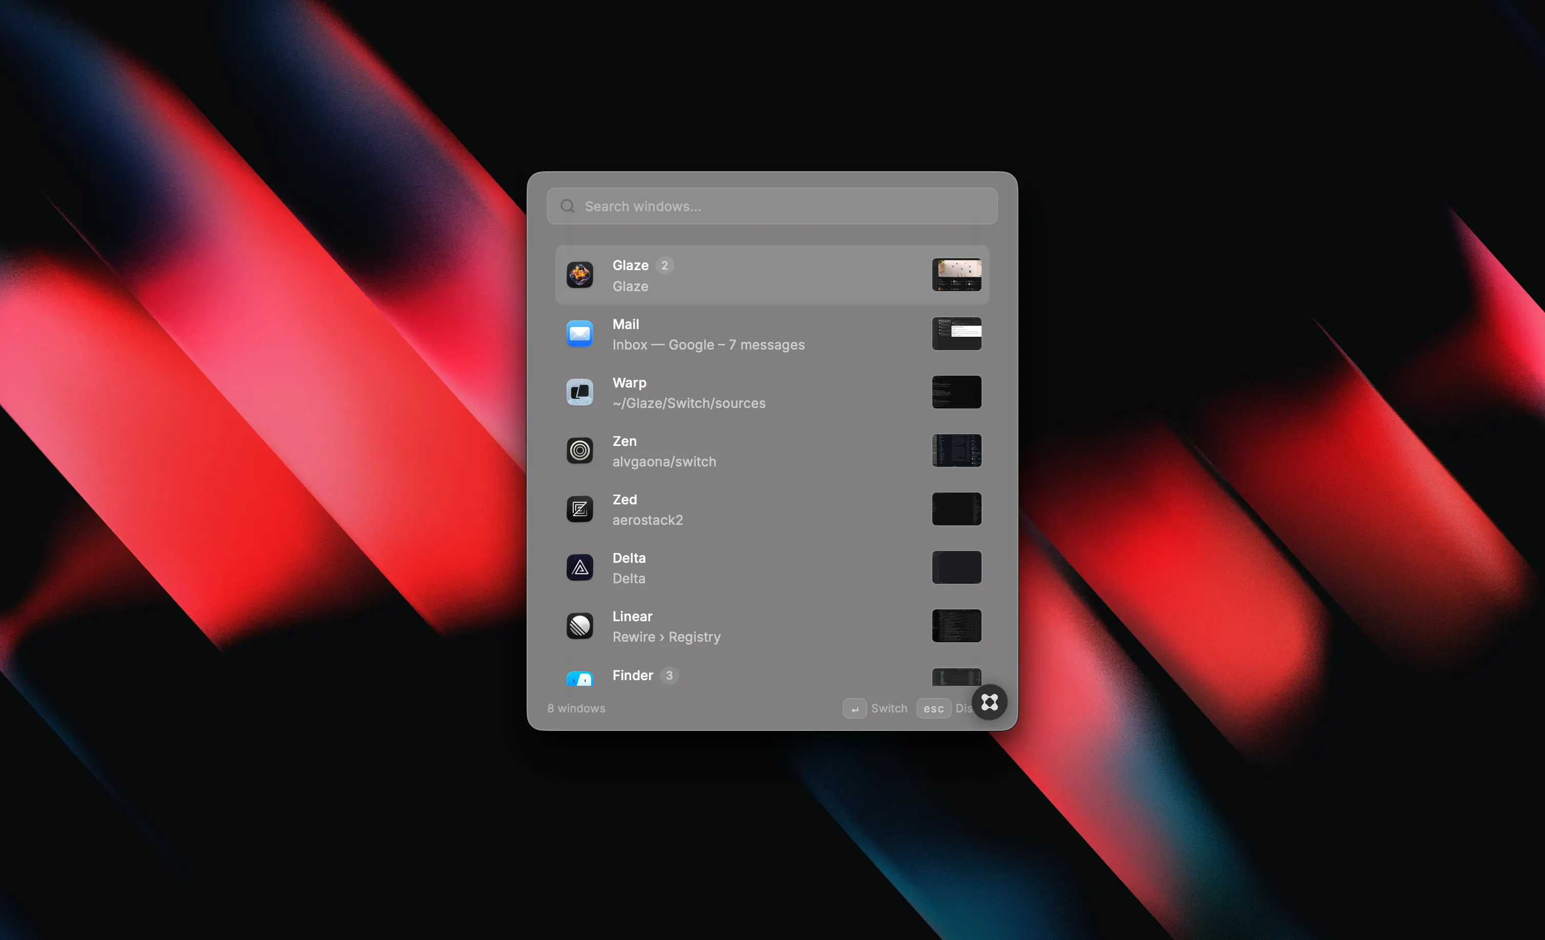The width and height of the screenshot is (1545, 940).
Task: Select the gray 'Delta' window subtitle
Action: [x=628, y=579]
